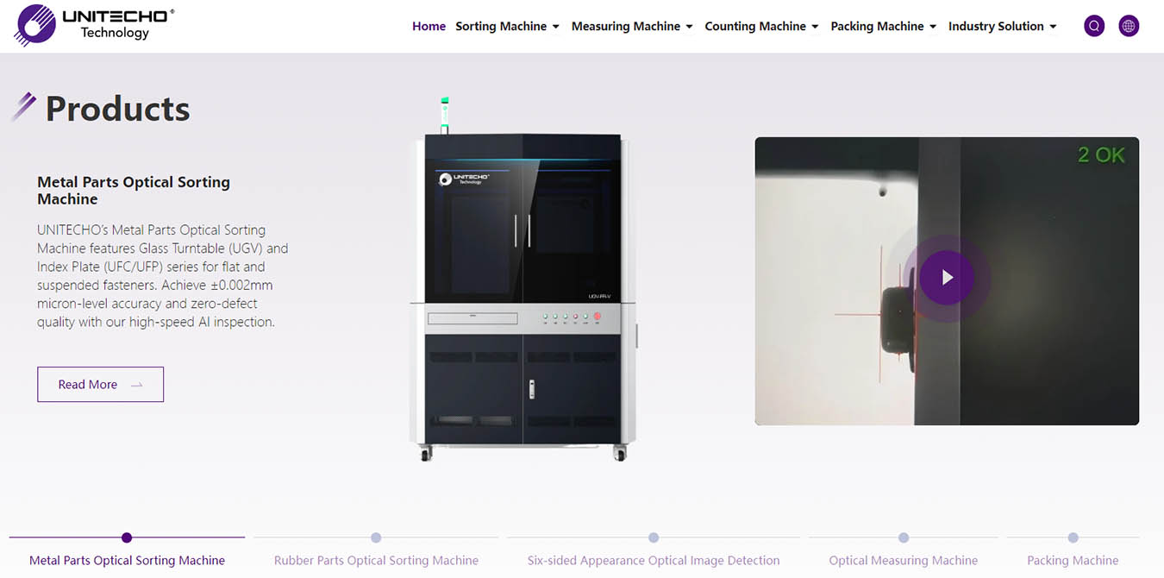Expand the Counting Machine dropdown

[761, 26]
